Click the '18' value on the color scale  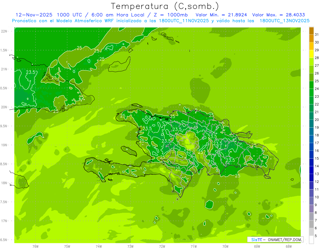[x=317, y=135]
